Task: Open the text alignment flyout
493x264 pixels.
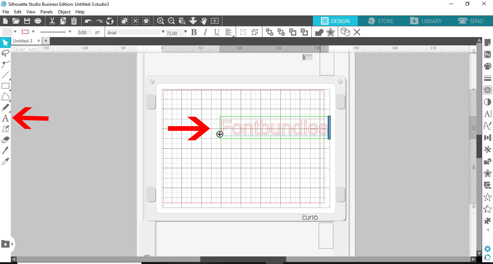Action: (228, 32)
